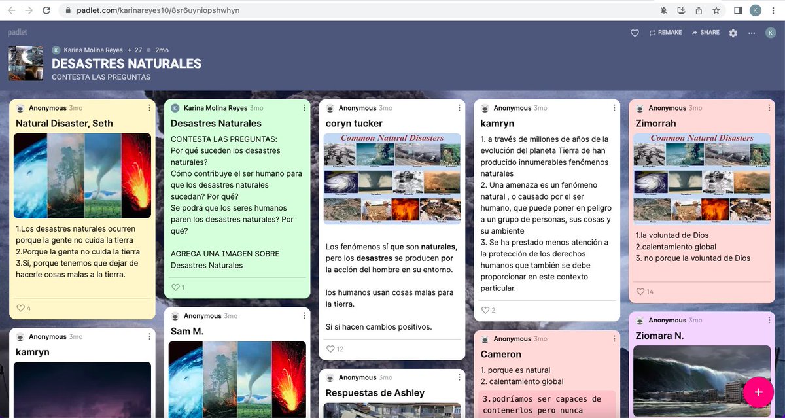Click the Sam M. post title

pos(187,332)
